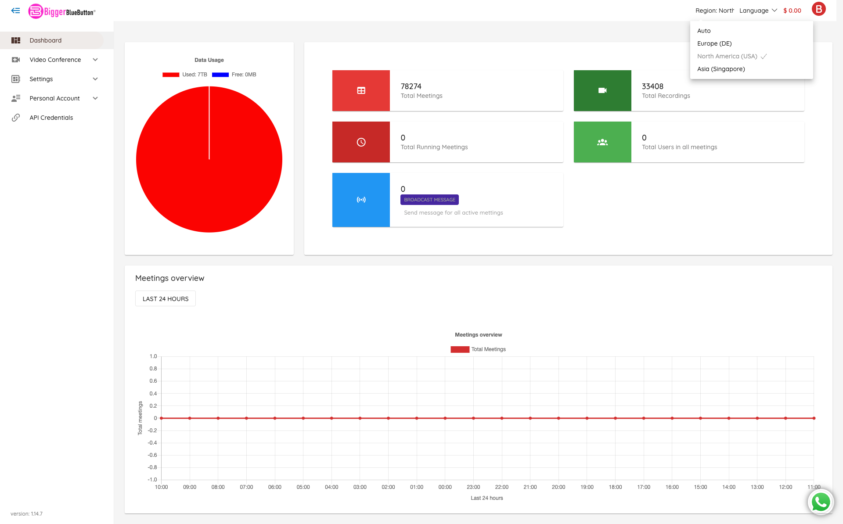Select Asia (Singapore) region
Image resolution: width=843 pixels, height=524 pixels.
[751, 69]
